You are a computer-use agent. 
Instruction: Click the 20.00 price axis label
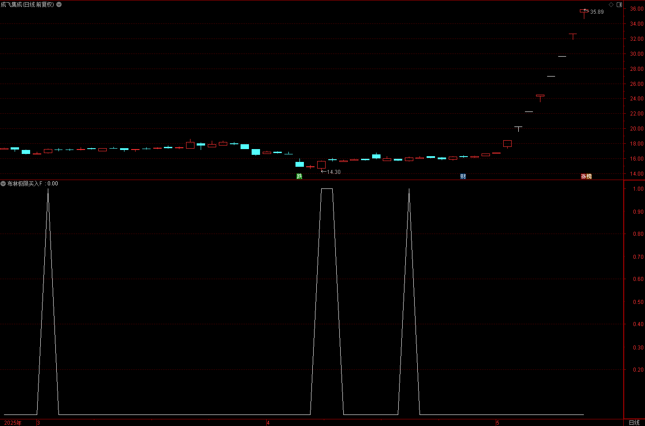(637, 129)
